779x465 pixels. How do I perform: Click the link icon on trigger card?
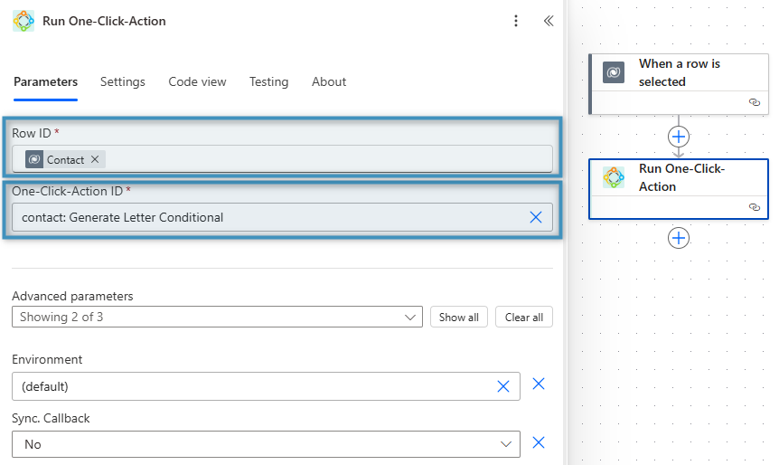tap(754, 103)
